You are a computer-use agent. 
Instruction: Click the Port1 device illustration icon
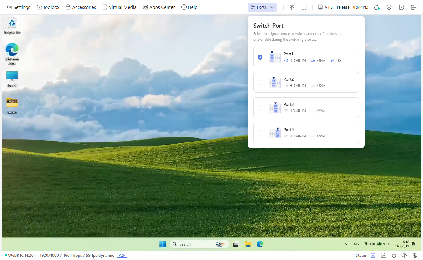(275, 57)
